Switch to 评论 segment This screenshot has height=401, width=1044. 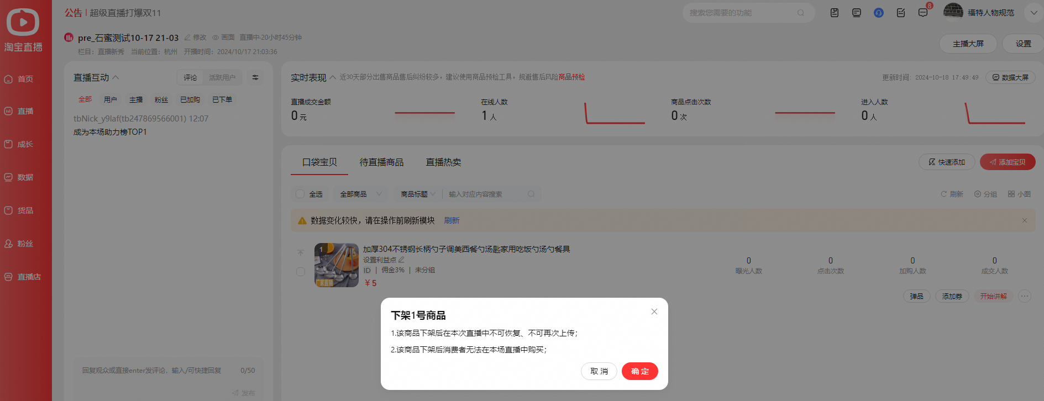click(x=190, y=77)
